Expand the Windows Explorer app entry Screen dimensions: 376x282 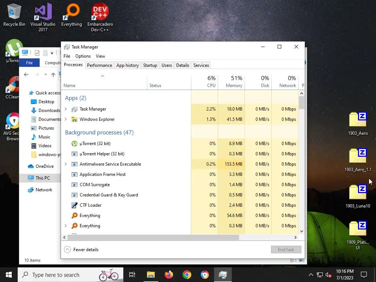click(x=66, y=119)
